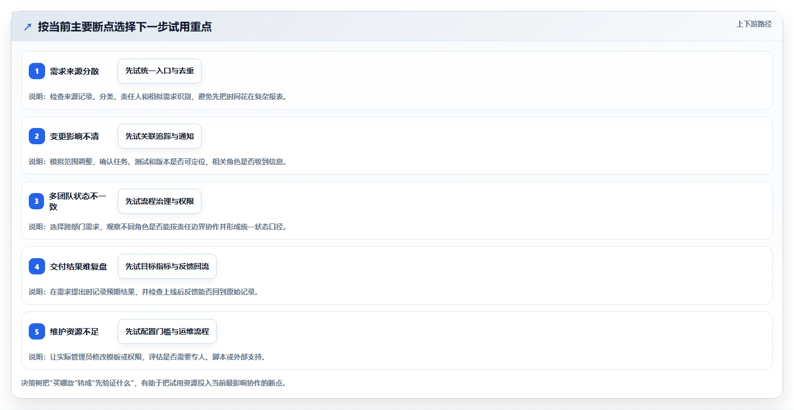Click the number 4 badge

tap(37, 266)
